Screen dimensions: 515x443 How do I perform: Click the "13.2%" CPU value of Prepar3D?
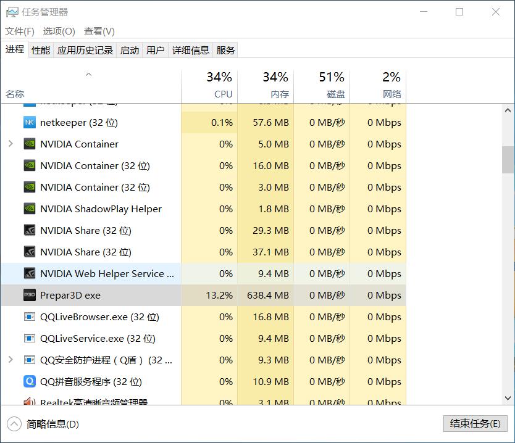pyautogui.click(x=219, y=296)
